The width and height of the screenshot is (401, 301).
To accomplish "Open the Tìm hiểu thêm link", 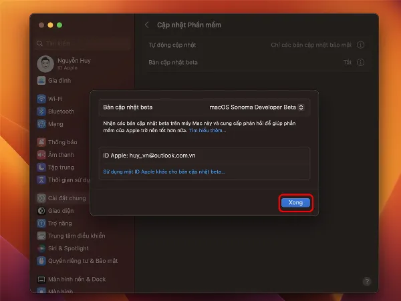I will [207, 130].
